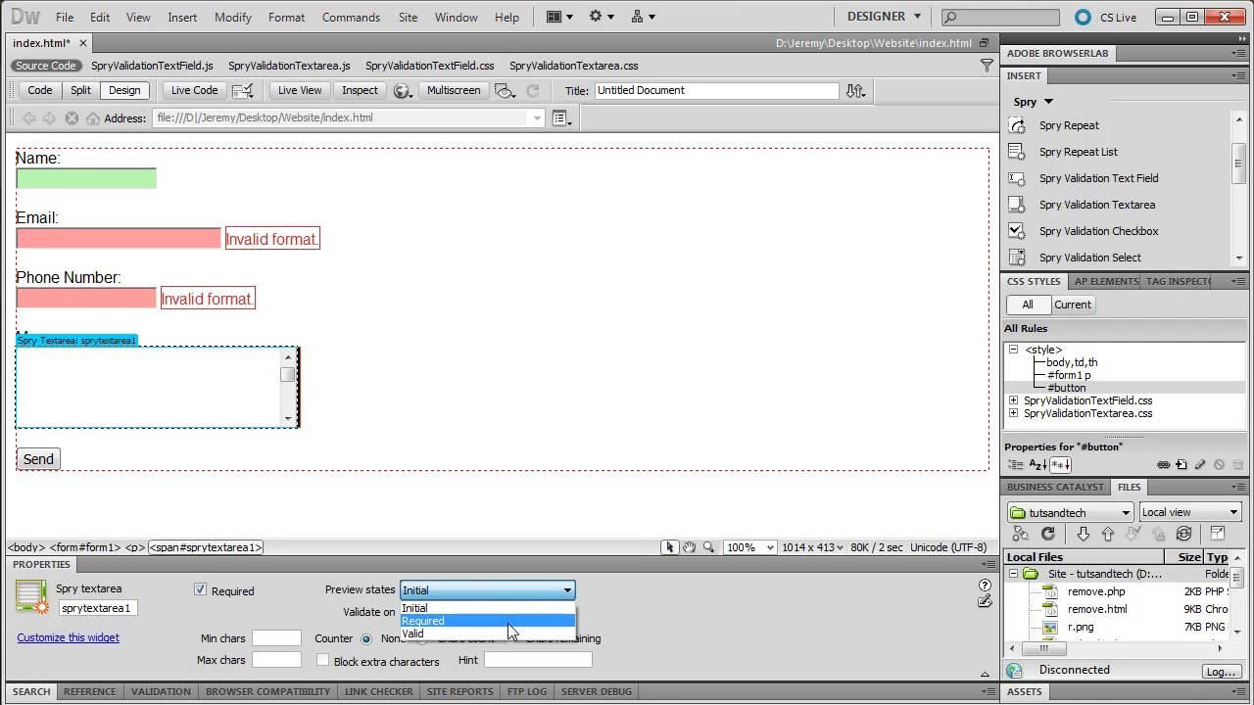Open the Insert menu
The image size is (1254, 705).
click(182, 17)
